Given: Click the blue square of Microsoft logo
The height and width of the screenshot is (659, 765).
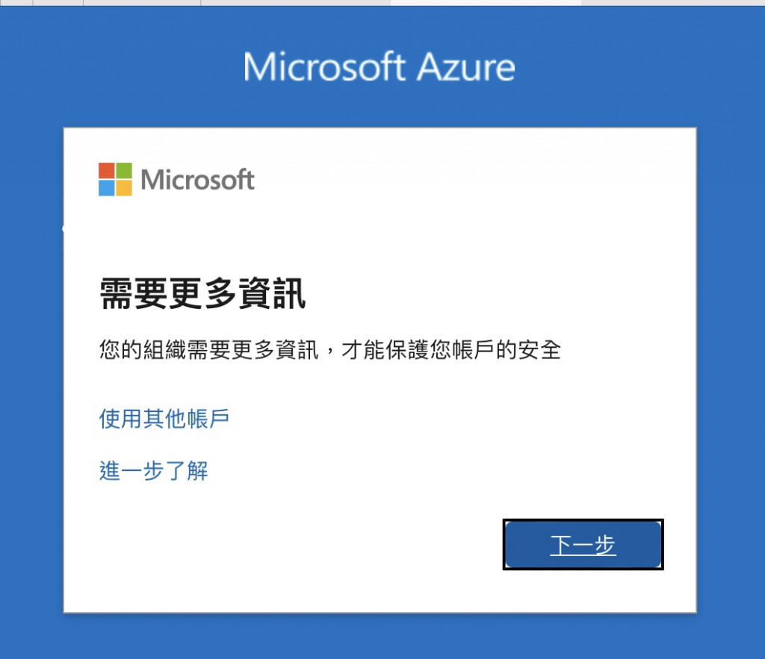Looking at the screenshot, I should pos(106,188).
